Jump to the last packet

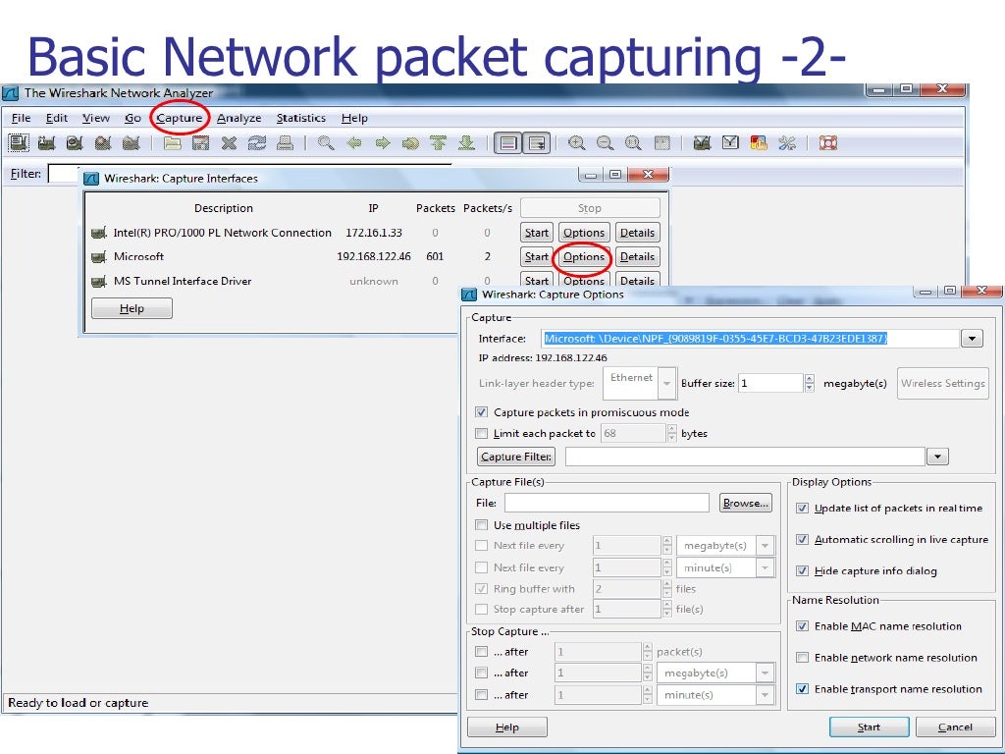pyautogui.click(x=466, y=142)
